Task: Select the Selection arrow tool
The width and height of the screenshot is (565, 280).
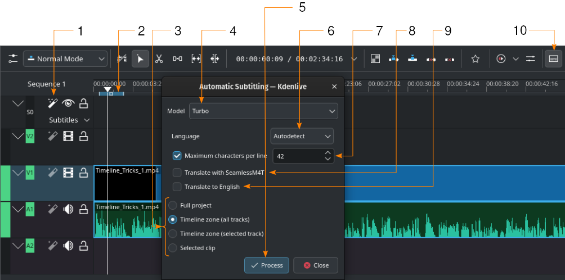Action: tap(141, 58)
